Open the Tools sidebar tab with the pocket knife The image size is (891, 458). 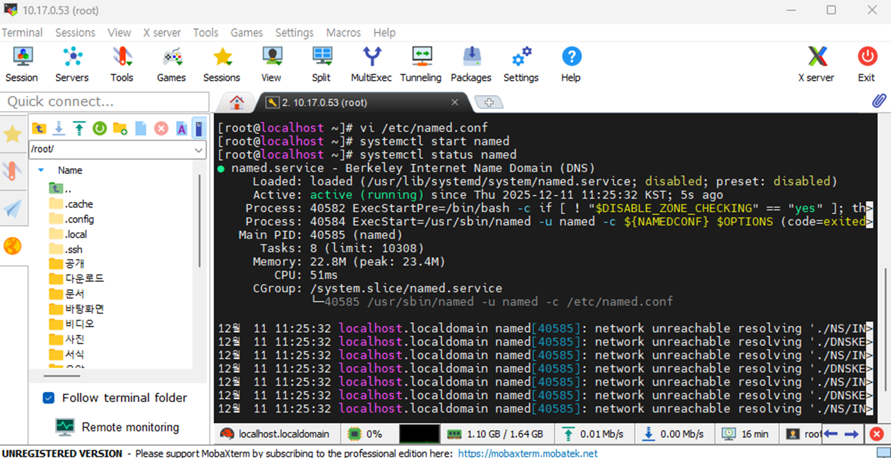click(x=13, y=171)
